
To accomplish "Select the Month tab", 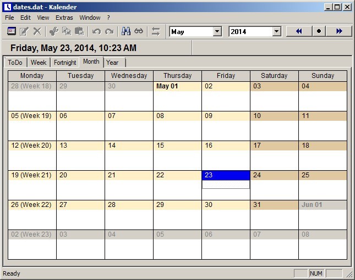I will tap(91, 61).
